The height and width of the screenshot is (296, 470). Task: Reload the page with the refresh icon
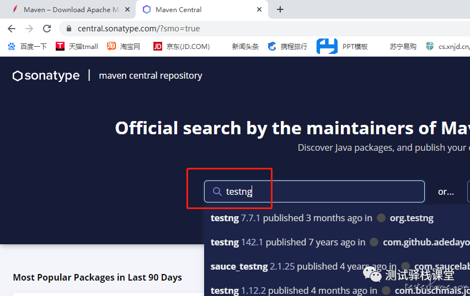pyautogui.click(x=47, y=29)
